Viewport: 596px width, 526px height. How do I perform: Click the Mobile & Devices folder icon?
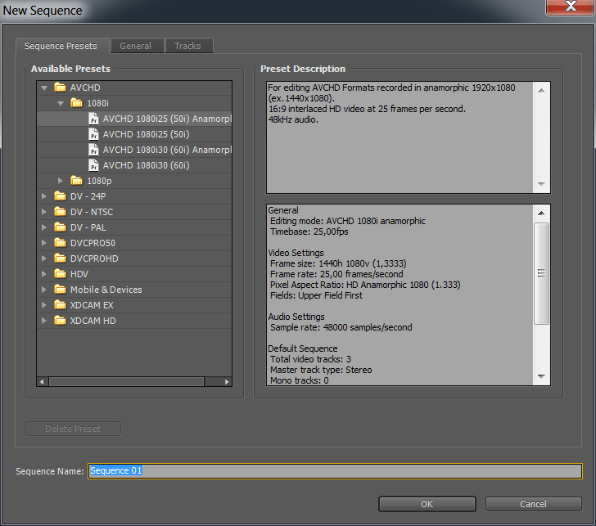[60, 290]
